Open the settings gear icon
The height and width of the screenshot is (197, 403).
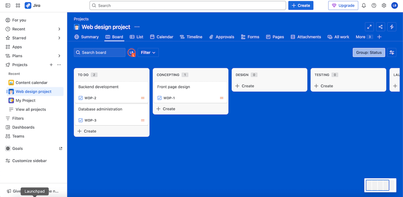tap(384, 6)
